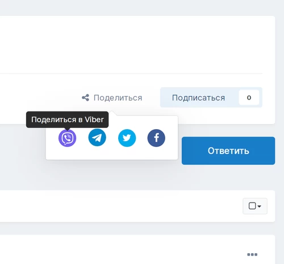This screenshot has width=284, height=264.
Task: Expand the caret next to the checkbox
Action: (x=260, y=206)
